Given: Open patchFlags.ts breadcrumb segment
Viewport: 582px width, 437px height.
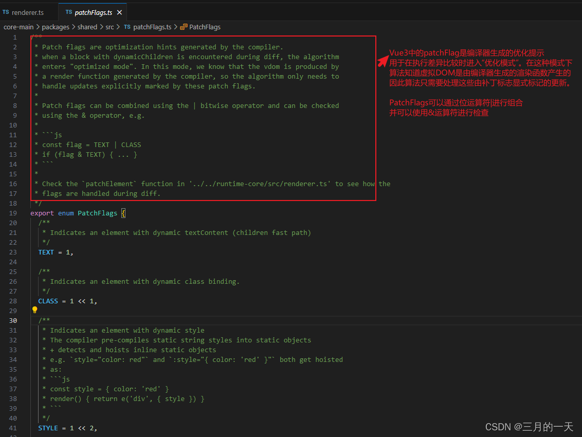Looking at the screenshot, I should tap(152, 27).
